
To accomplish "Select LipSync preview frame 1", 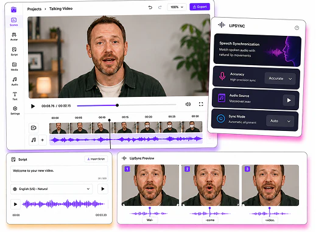I will [x=150, y=185].
